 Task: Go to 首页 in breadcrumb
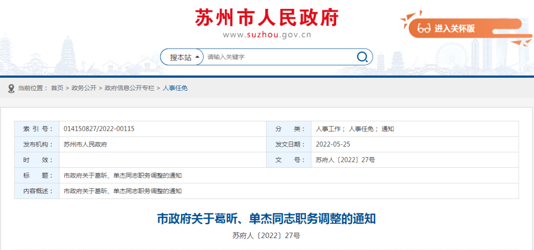point(57,88)
